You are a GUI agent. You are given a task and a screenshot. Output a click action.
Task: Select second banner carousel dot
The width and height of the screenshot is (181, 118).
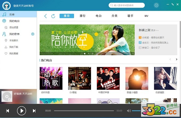(89, 54)
